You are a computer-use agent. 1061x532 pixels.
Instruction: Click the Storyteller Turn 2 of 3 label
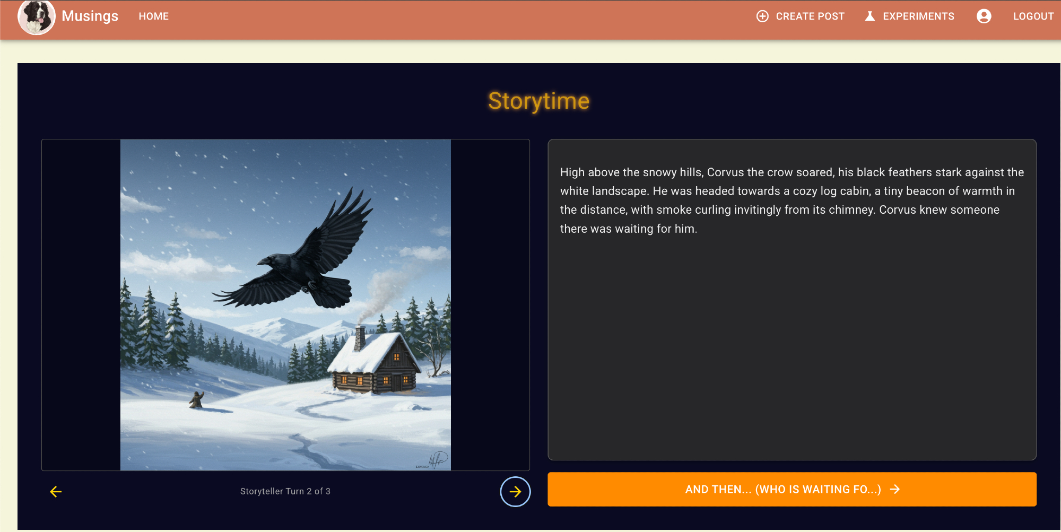click(285, 491)
